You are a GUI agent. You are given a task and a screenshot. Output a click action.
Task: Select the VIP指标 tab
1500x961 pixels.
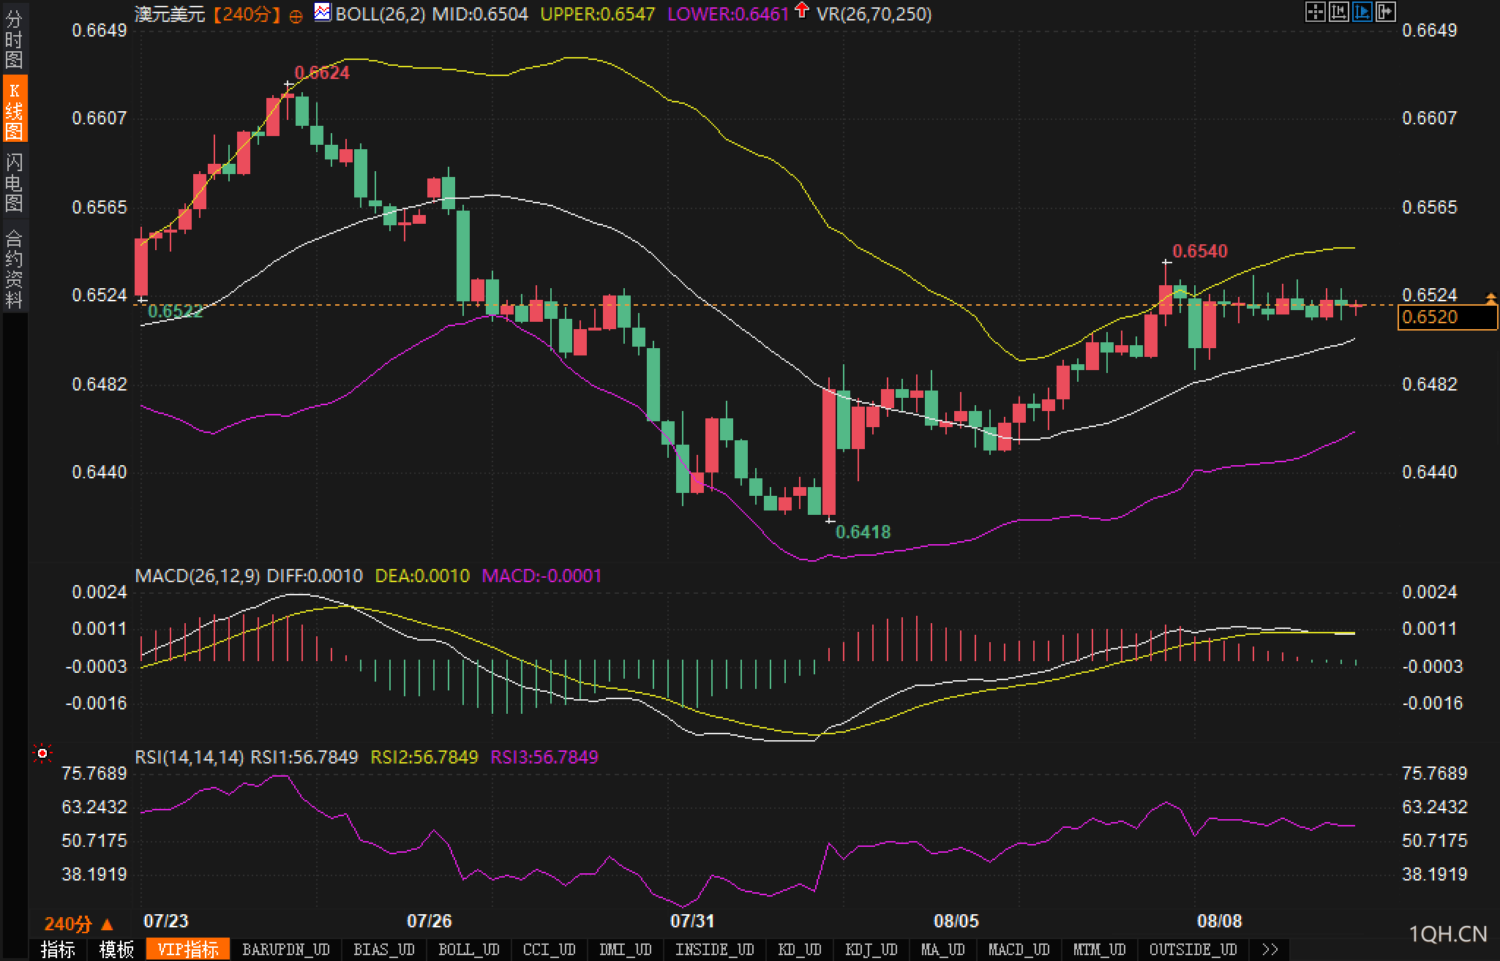tap(188, 949)
